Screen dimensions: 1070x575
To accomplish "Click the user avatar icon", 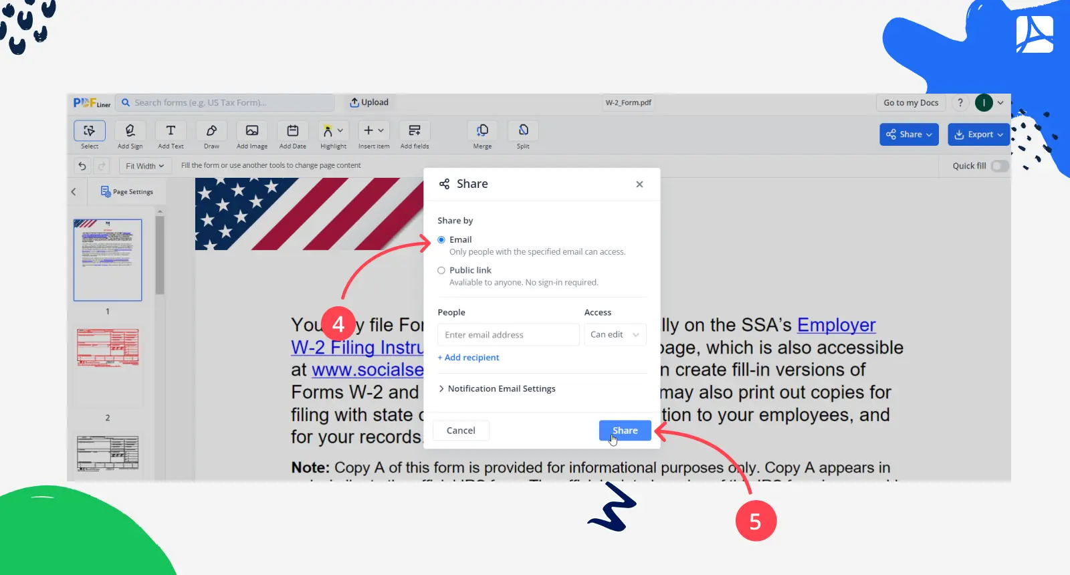I will tap(984, 103).
